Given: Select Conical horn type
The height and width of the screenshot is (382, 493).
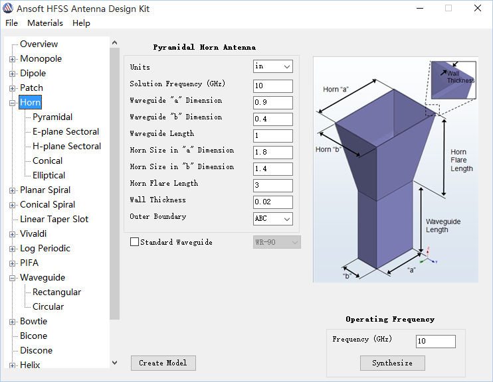Looking at the screenshot, I should click(x=47, y=160).
